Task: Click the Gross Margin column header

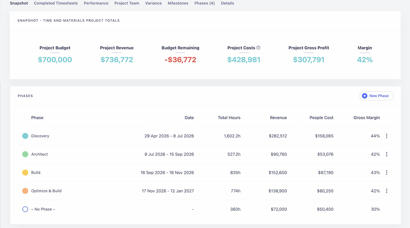Action: coord(367,118)
